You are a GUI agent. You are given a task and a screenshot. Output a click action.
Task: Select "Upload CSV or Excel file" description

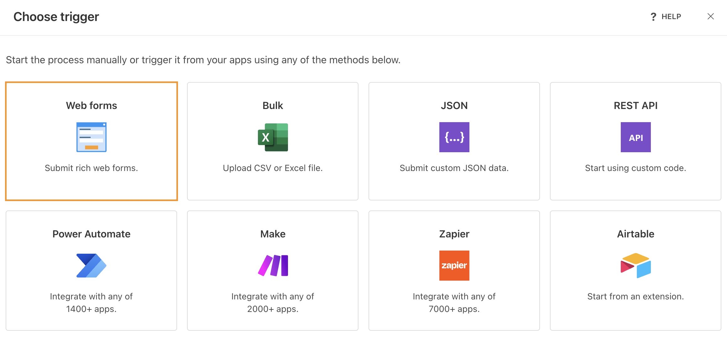(273, 168)
